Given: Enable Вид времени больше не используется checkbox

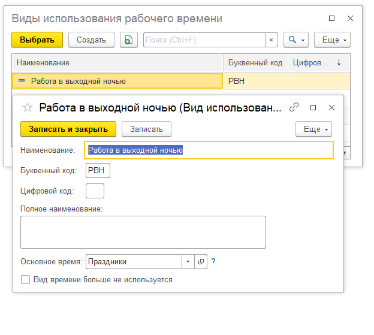Looking at the screenshot, I should [26, 280].
